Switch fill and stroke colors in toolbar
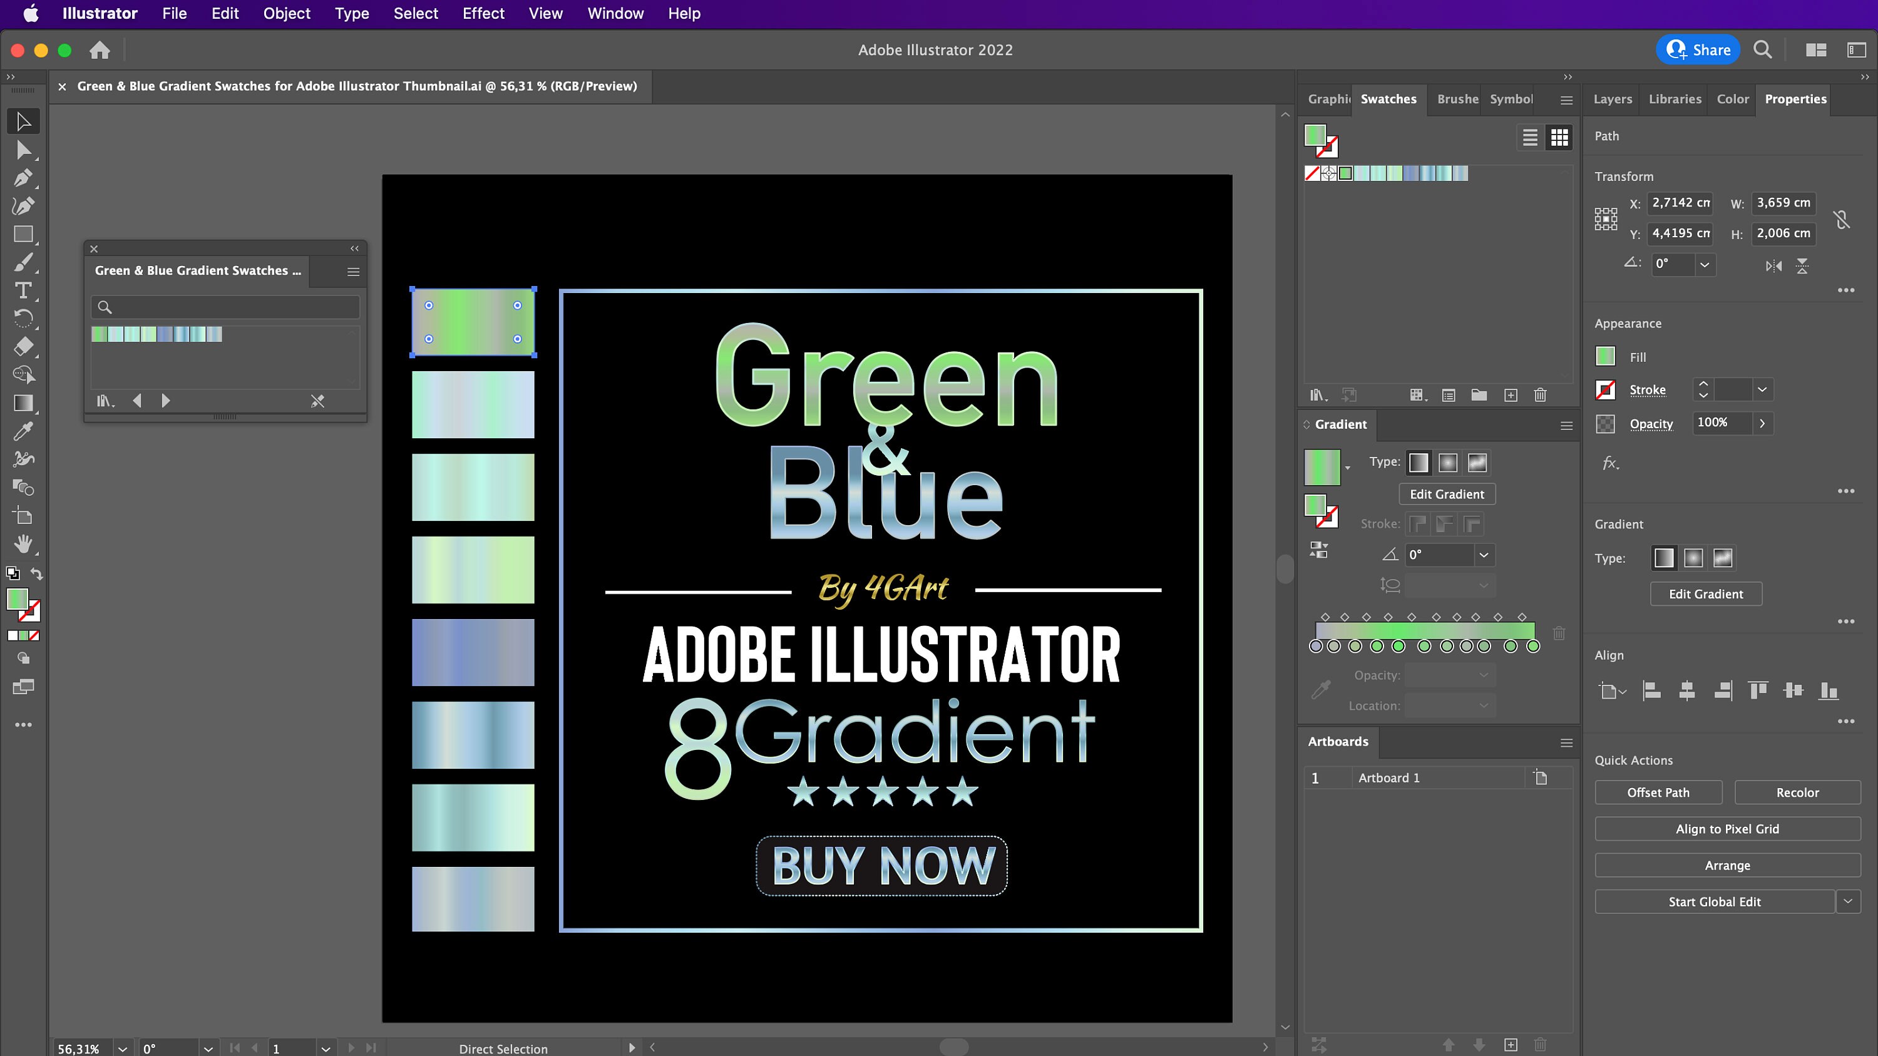 tap(36, 573)
